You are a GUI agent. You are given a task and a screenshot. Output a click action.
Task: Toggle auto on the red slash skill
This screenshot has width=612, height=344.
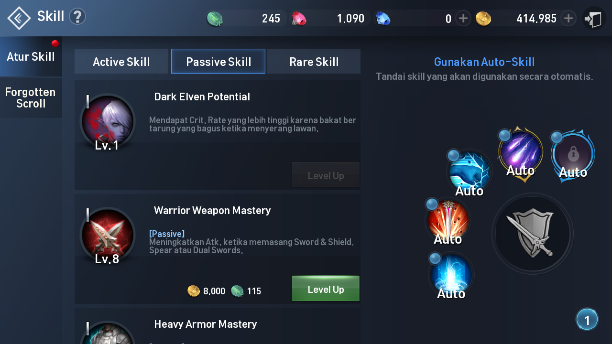pyautogui.click(x=448, y=221)
